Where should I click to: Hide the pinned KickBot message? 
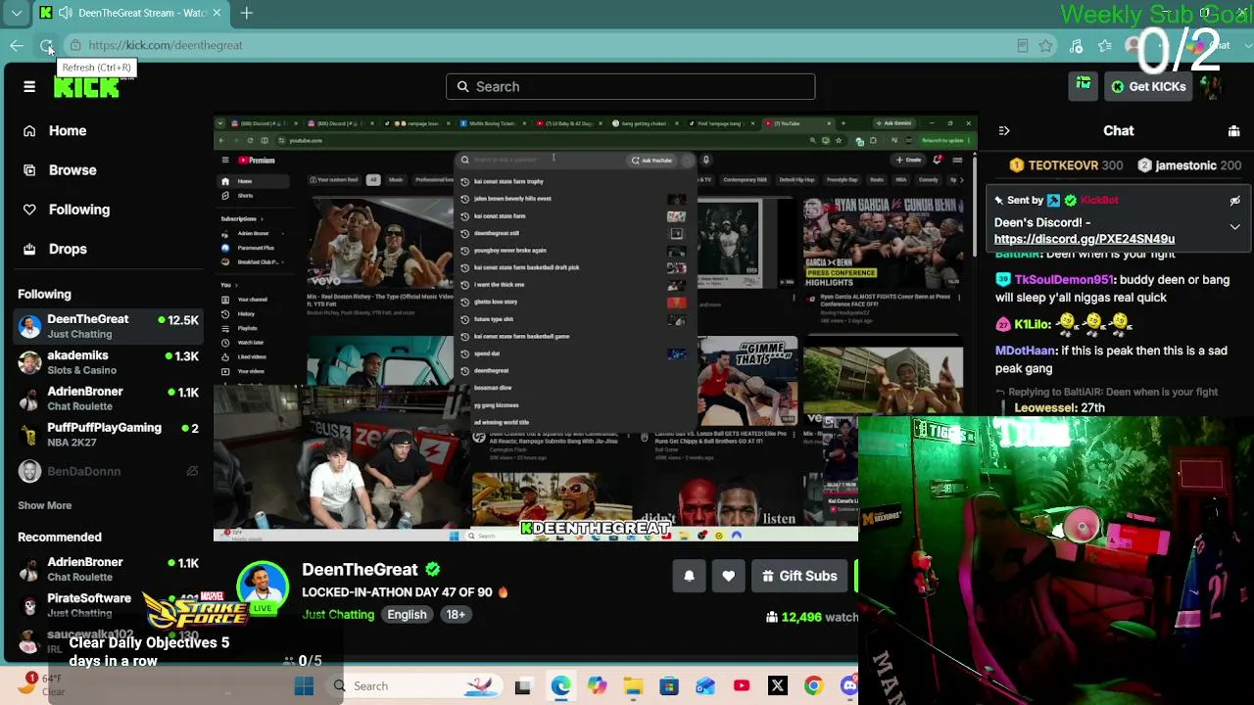pyautogui.click(x=1234, y=201)
